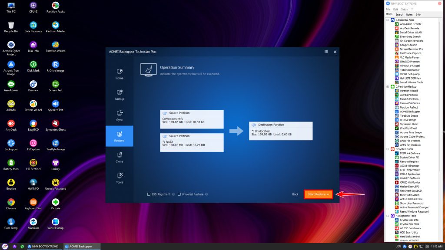Select the EasyBCD desktop icon

(33, 125)
